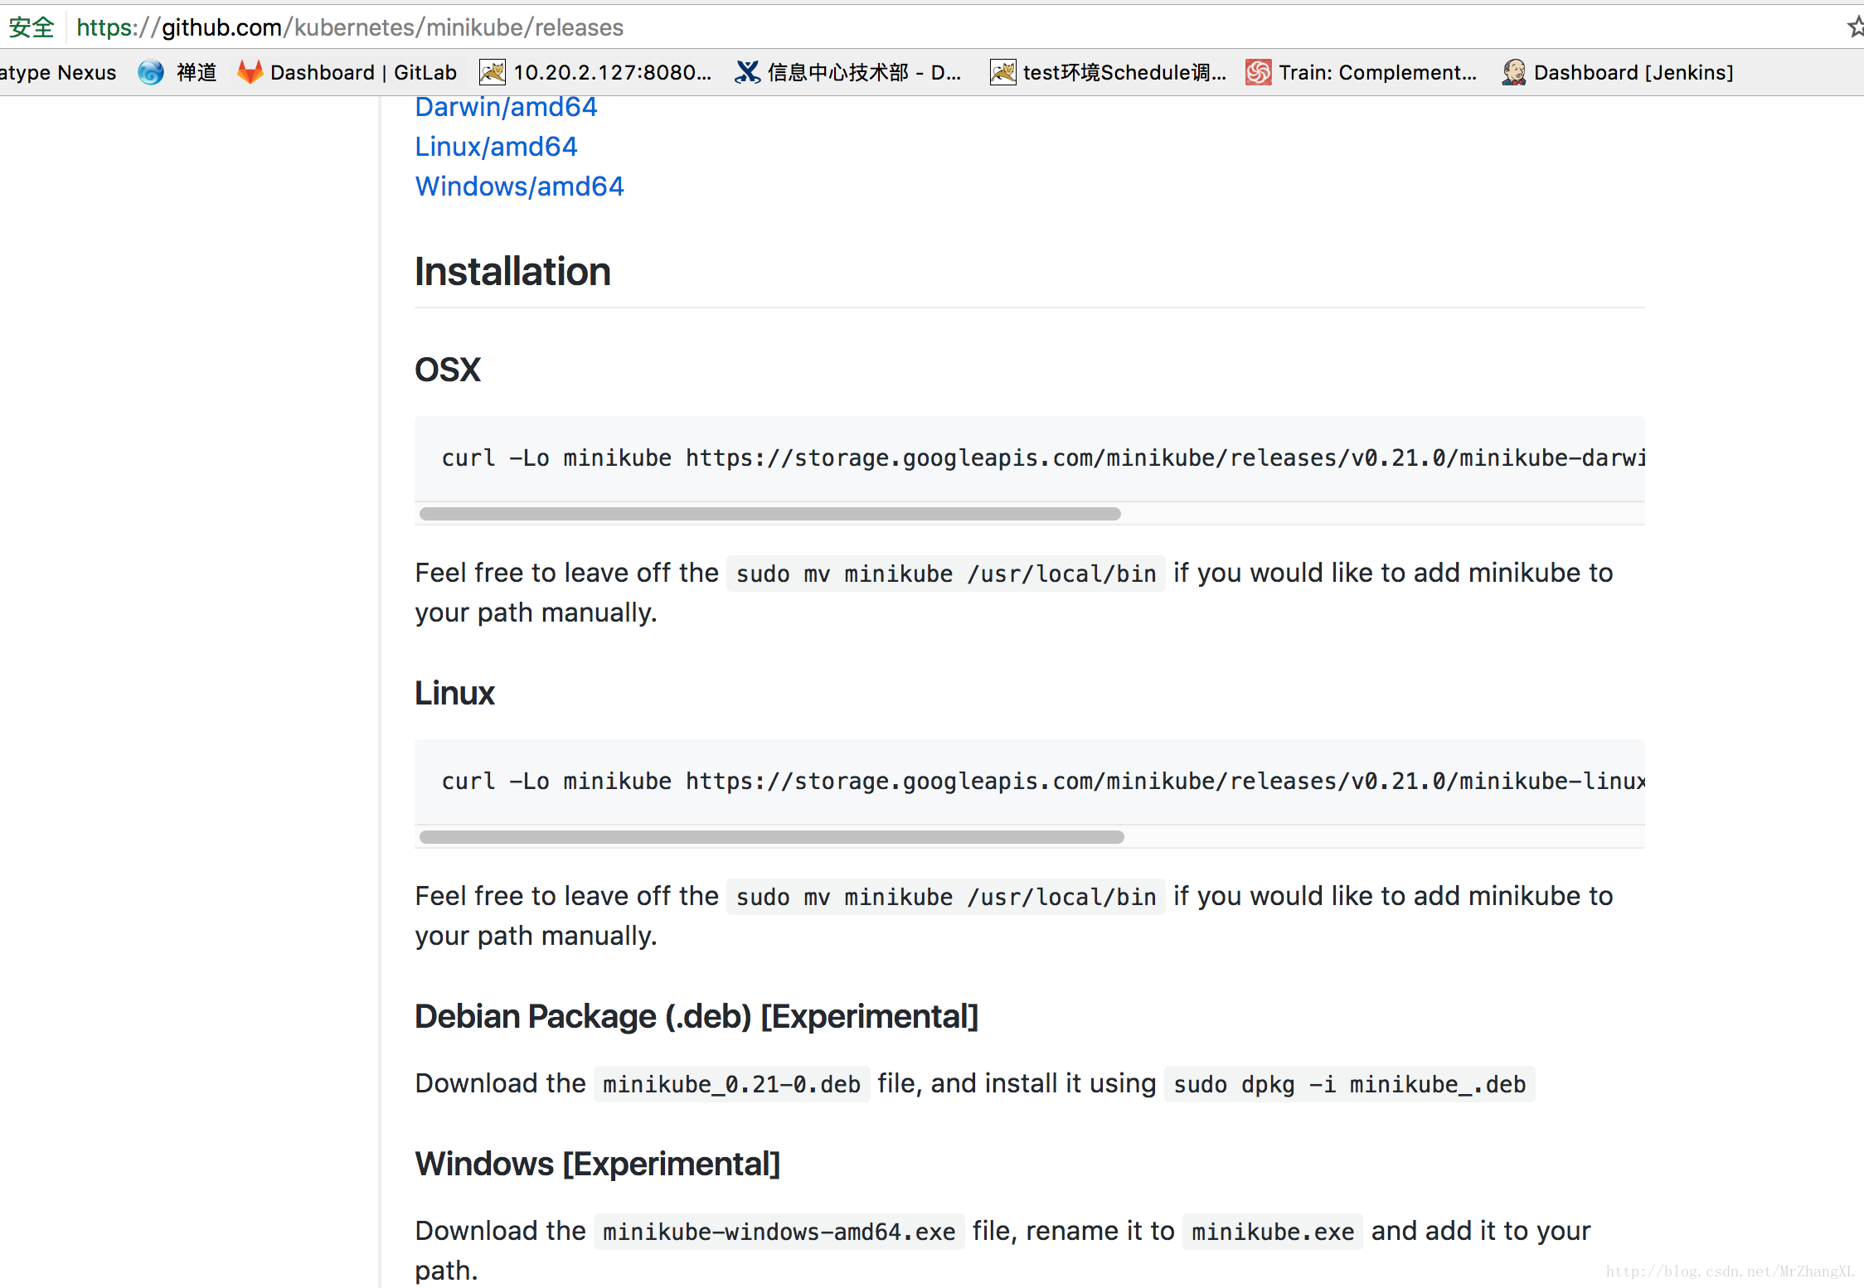
Task: Open 信息中心技术部 Confluence bookmark icon
Action: [747, 73]
